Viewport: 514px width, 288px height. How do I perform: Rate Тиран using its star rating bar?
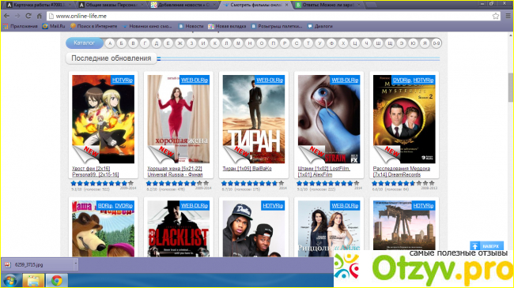tap(252, 183)
